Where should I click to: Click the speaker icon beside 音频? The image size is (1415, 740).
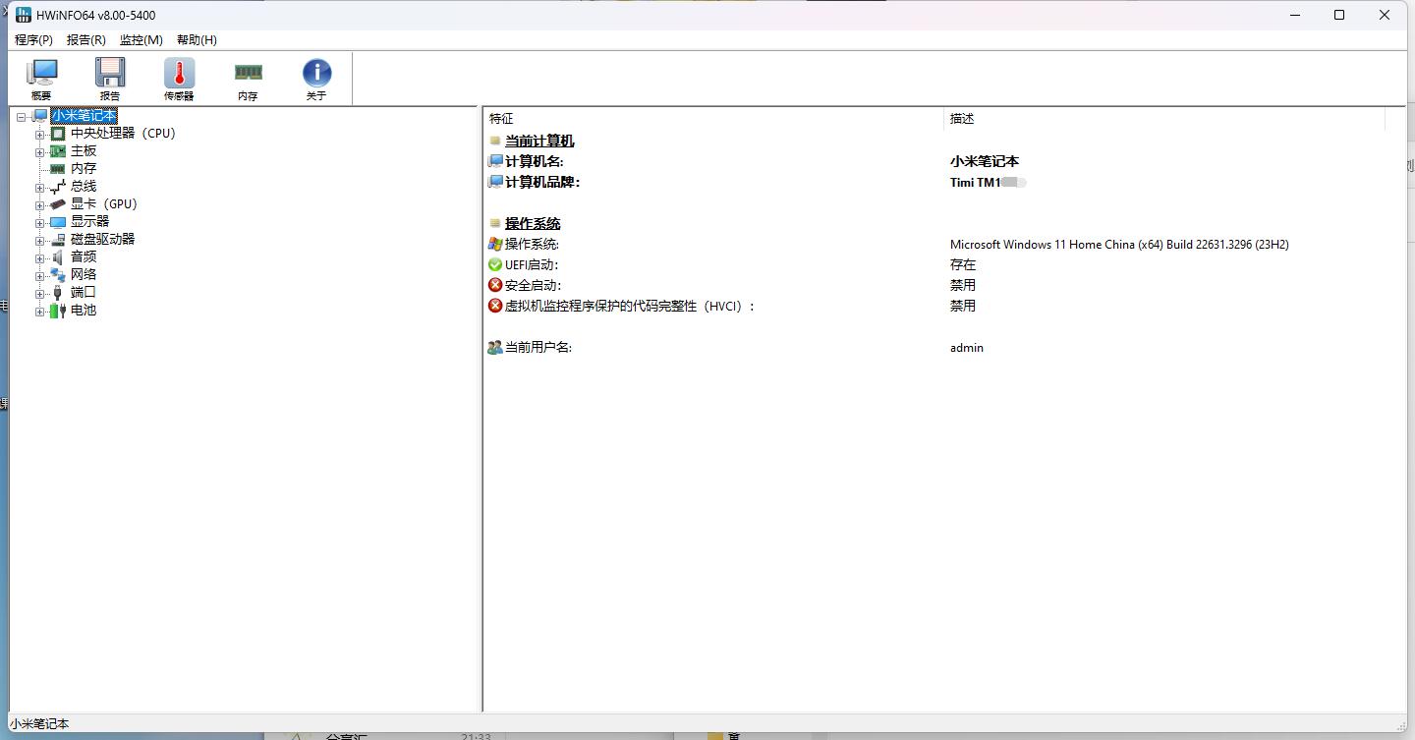58,257
